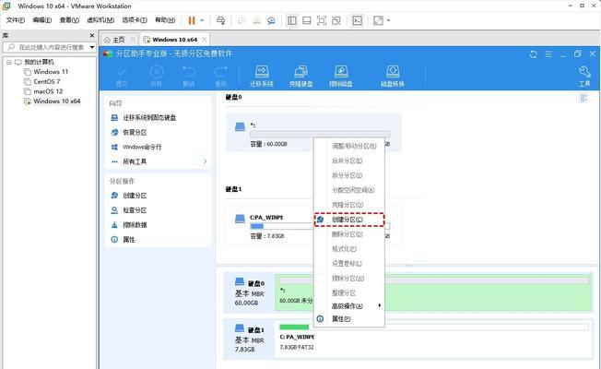This screenshot has width=601, height=369.
Task: Click the Unity mode icon in VMware toolbar
Action: 336,20
